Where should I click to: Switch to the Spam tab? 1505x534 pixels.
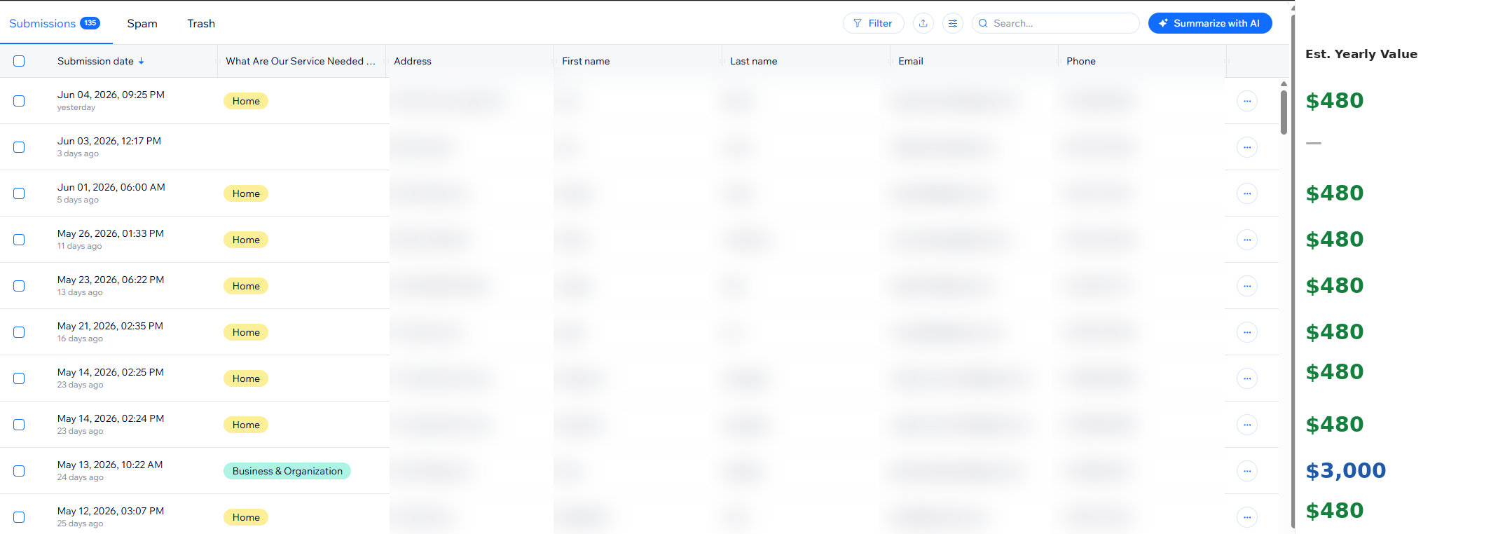[142, 23]
